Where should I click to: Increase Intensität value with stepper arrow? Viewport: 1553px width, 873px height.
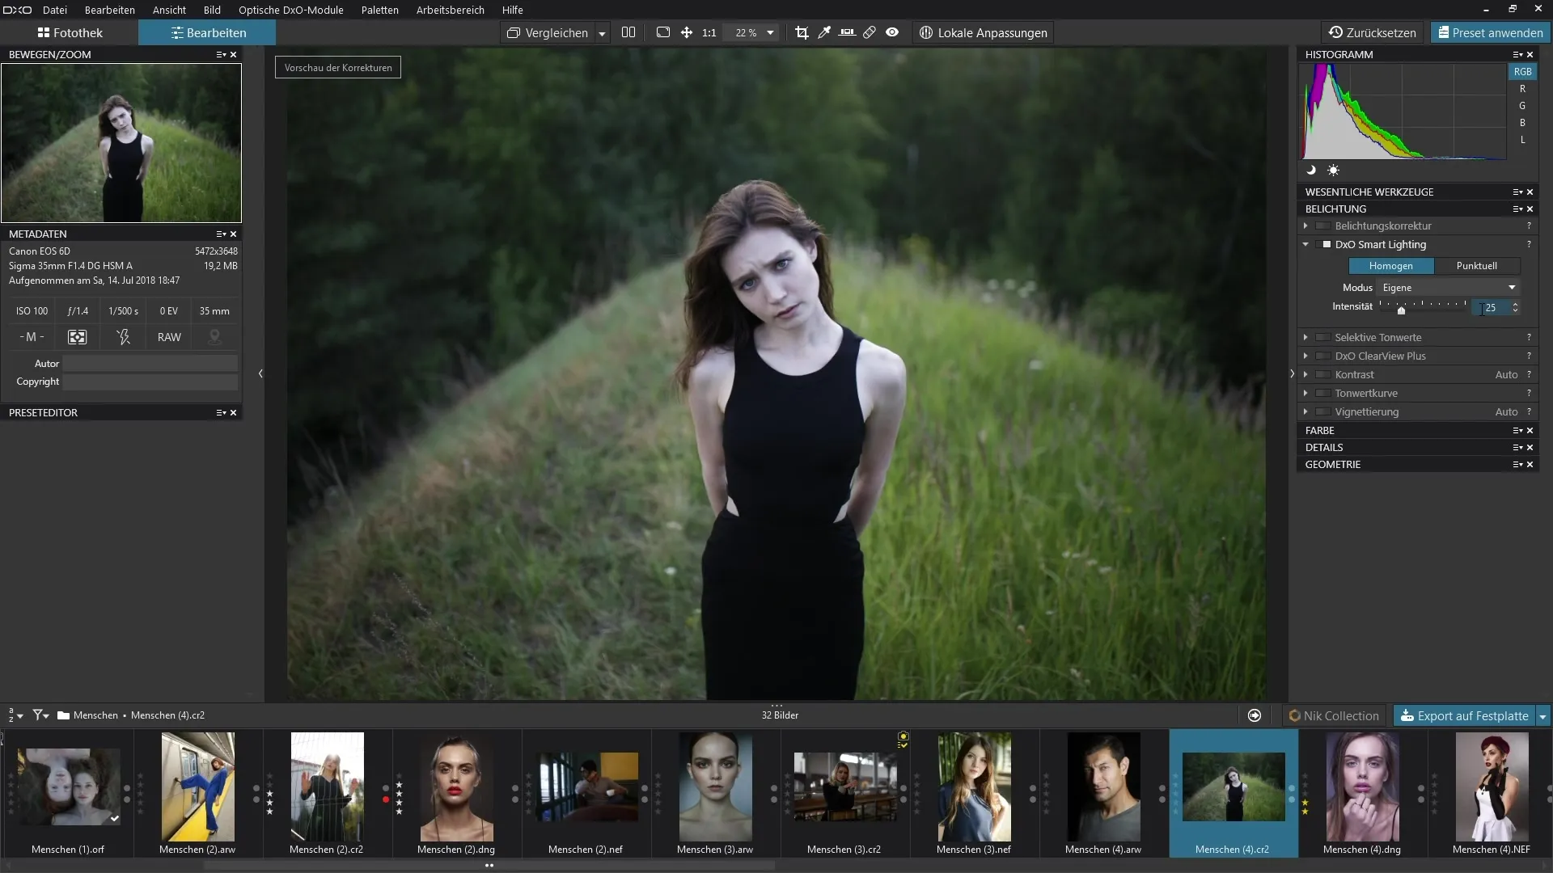[1515, 305]
